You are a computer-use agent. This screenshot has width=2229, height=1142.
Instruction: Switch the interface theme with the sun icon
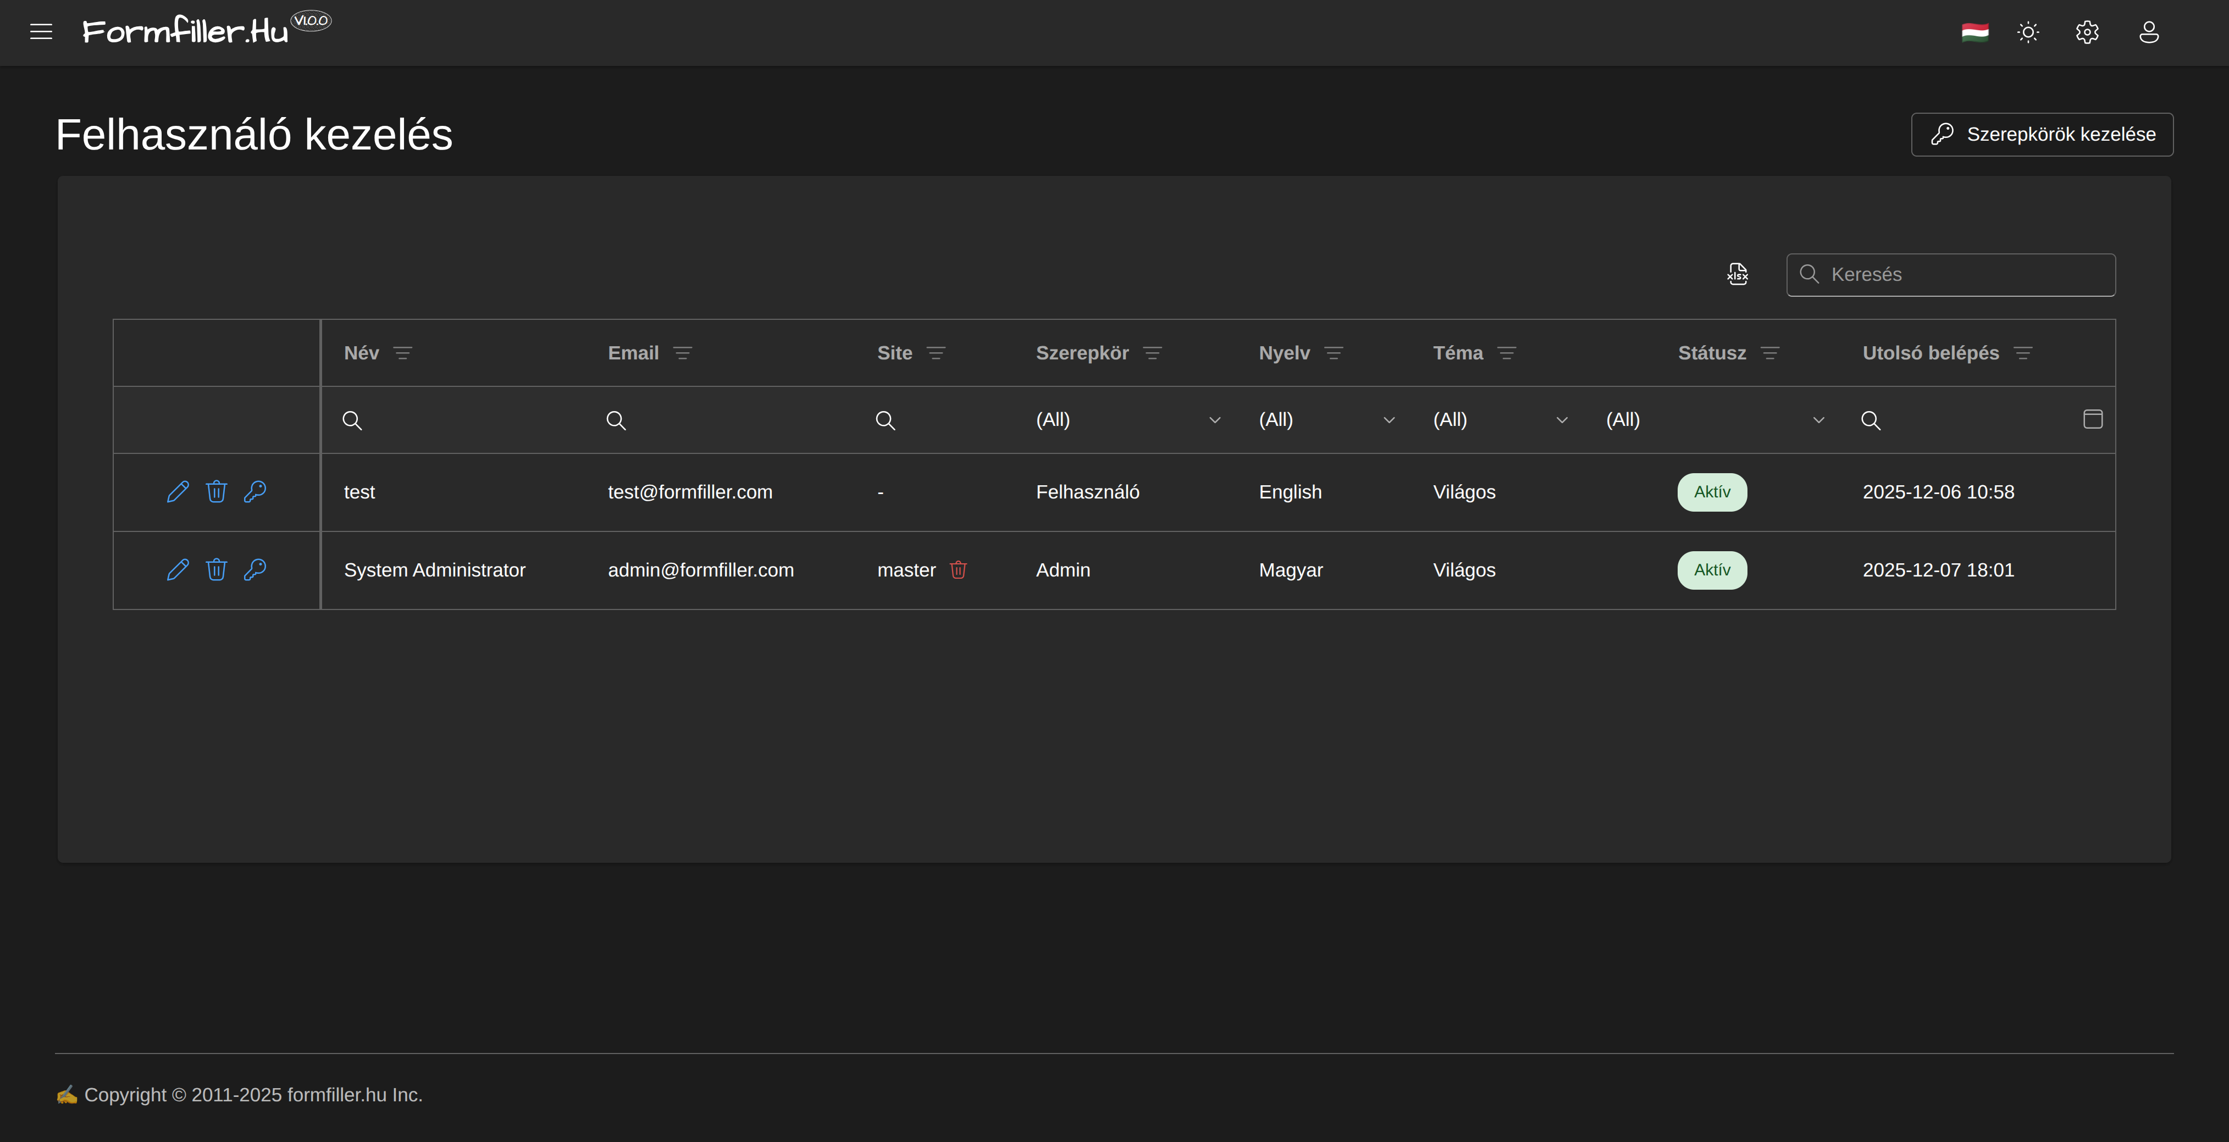pyautogui.click(x=2027, y=32)
